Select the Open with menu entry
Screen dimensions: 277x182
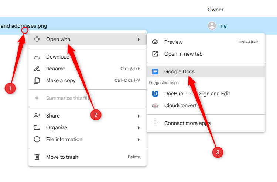pyautogui.click(x=58, y=39)
